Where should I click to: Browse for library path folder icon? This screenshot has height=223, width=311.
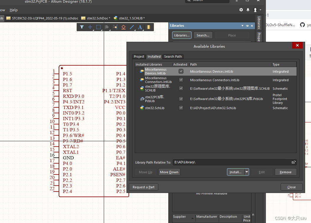(x=294, y=162)
